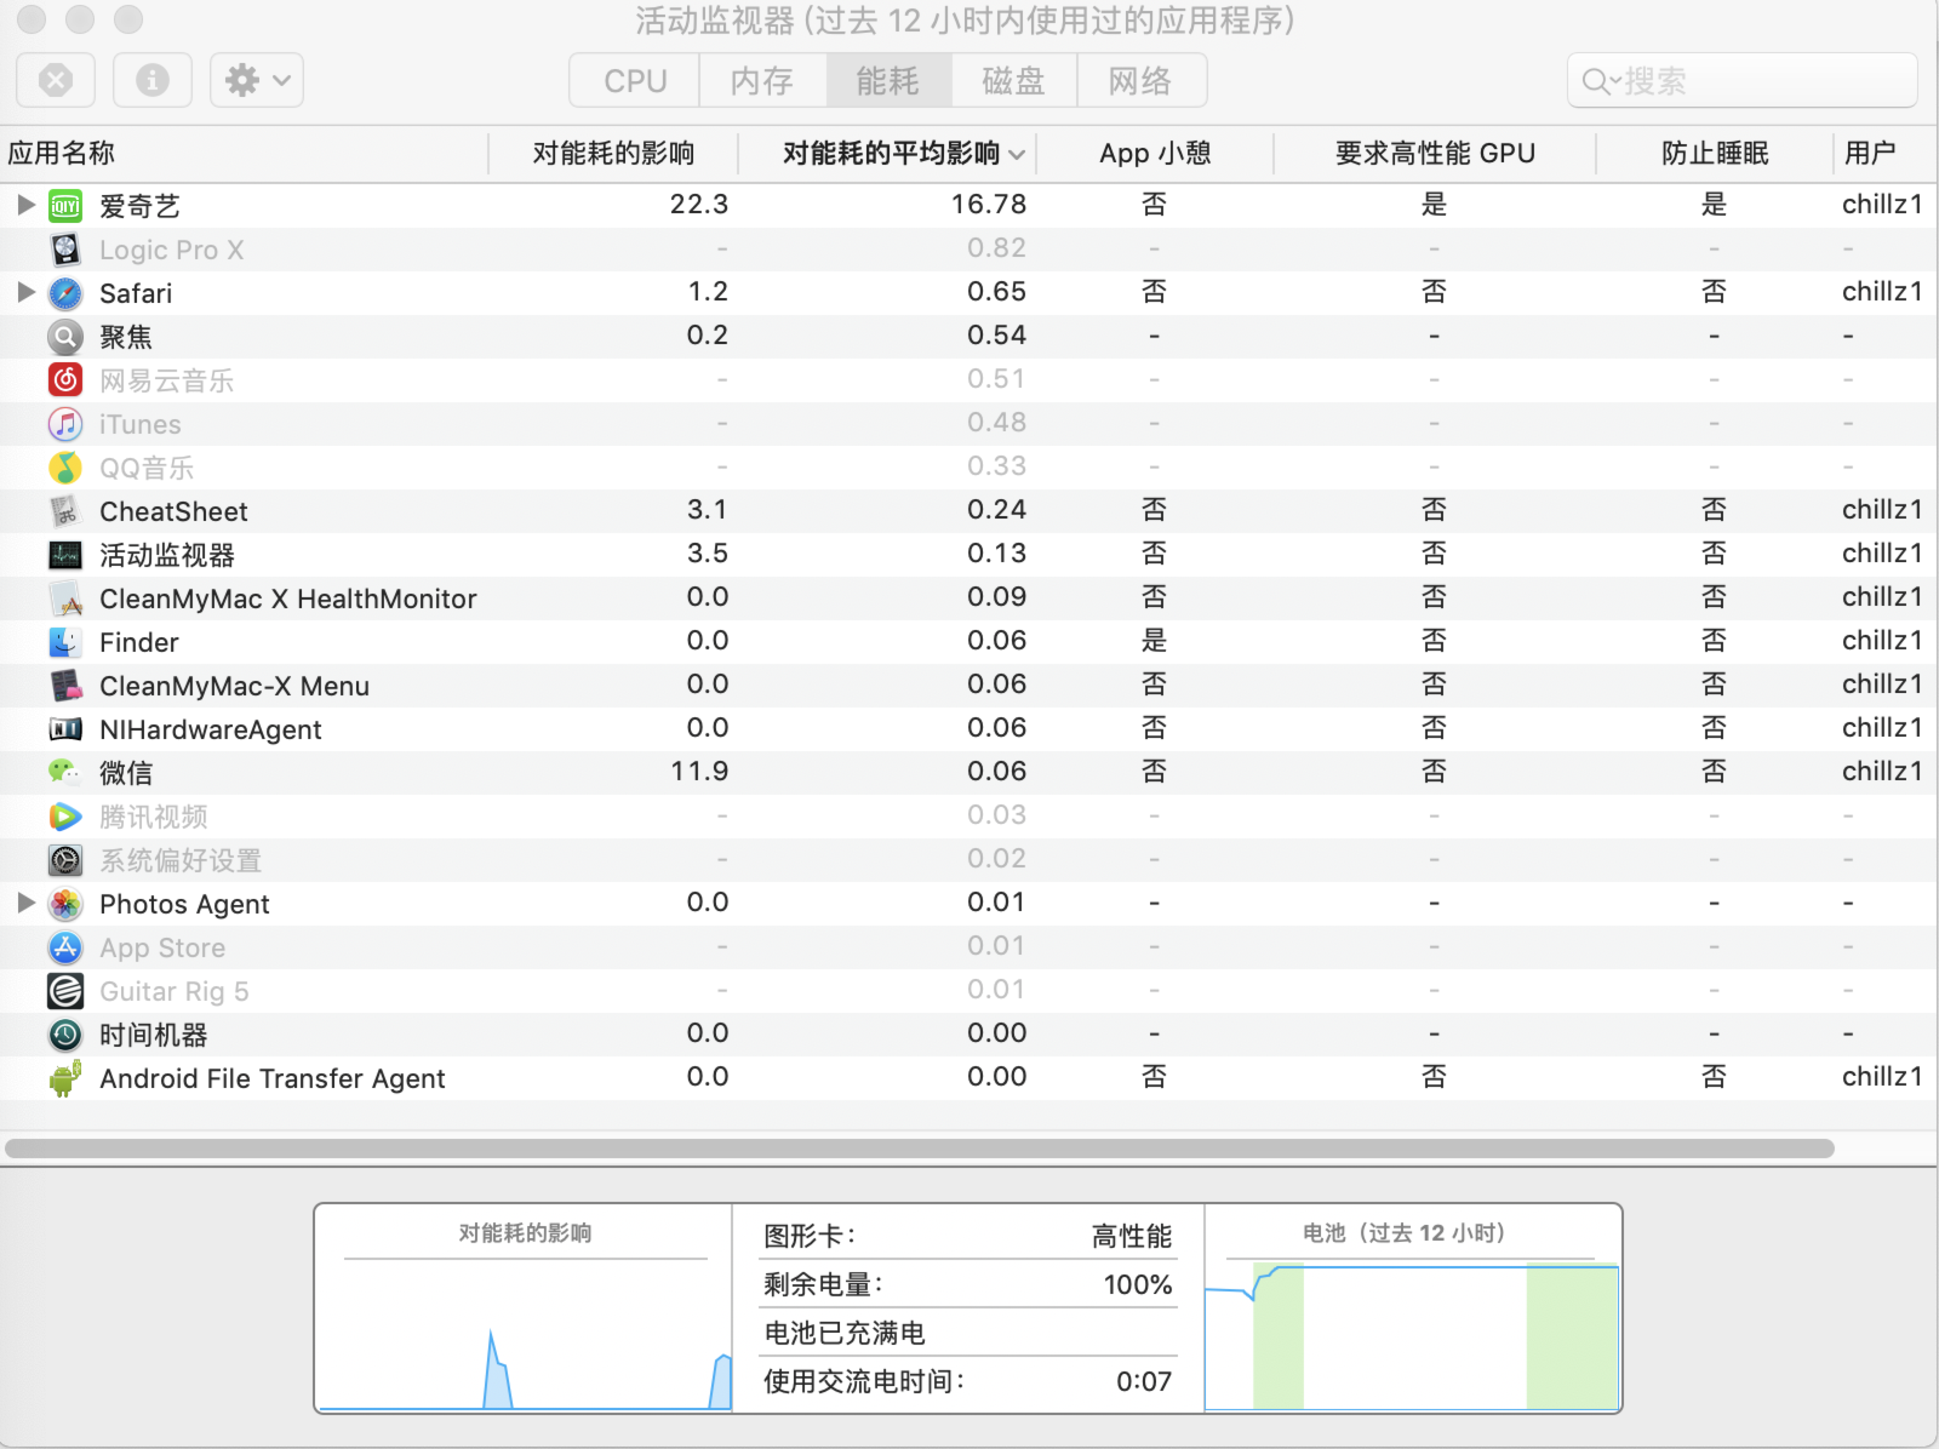The height and width of the screenshot is (1449, 1939).
Task: Click the 搜索 search field
Action: pos(1741,81)
